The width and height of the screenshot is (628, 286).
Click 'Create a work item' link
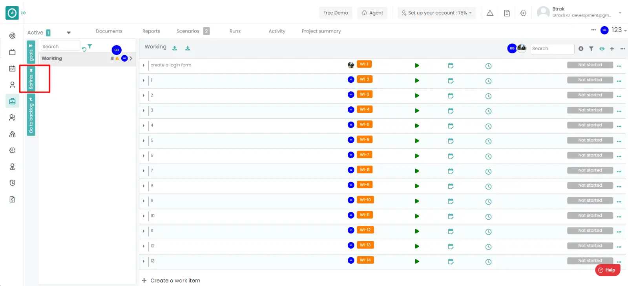coord(175,281)
